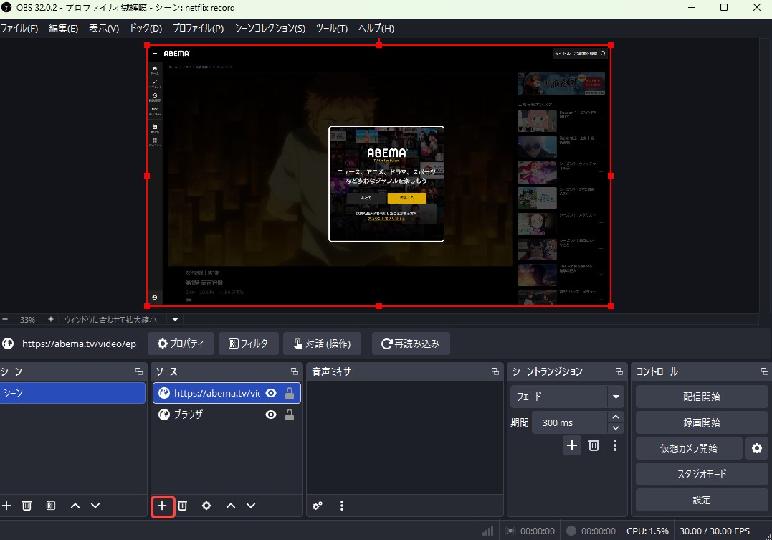Screen dimensions: 772x540
Task: Open the preview zoom dropdown
Action: point(174,319)
